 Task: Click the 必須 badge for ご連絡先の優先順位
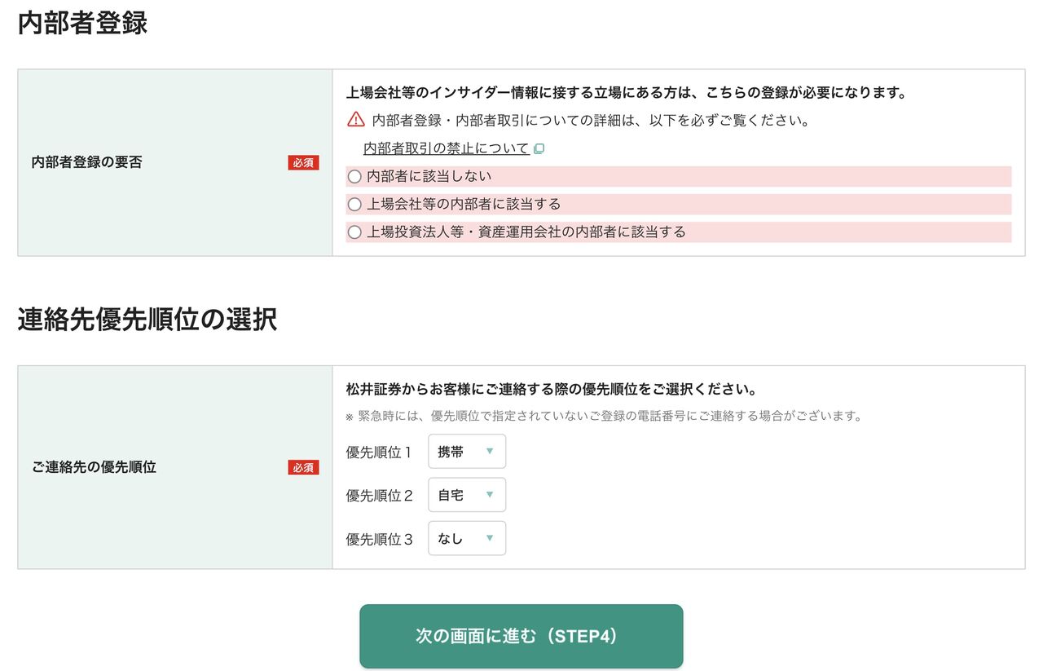click(303, 468)
